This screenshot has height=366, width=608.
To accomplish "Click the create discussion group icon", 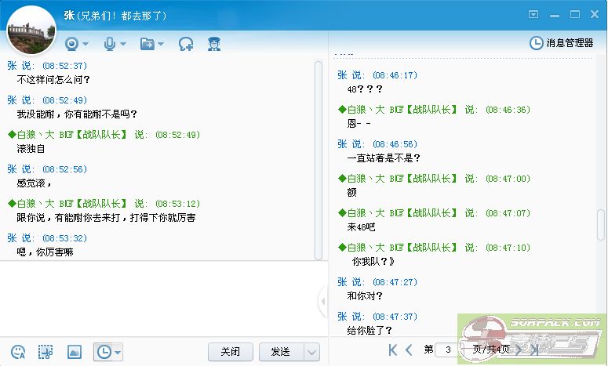I will (x=186, y=44).
